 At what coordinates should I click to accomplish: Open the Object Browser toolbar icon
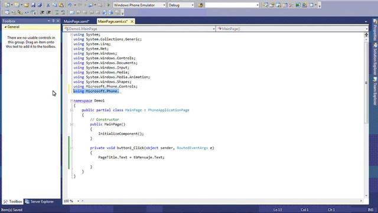pos(285,5)
